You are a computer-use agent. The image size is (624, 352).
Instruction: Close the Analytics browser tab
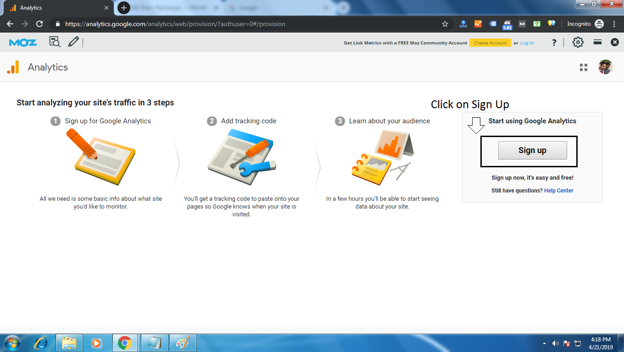[x=106, y=8]
